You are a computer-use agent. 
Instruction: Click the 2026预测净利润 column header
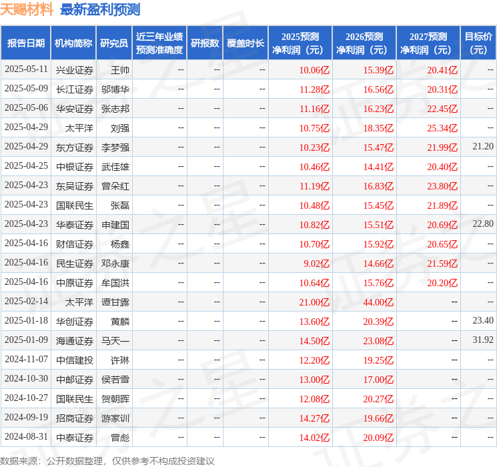pos(364,43)
